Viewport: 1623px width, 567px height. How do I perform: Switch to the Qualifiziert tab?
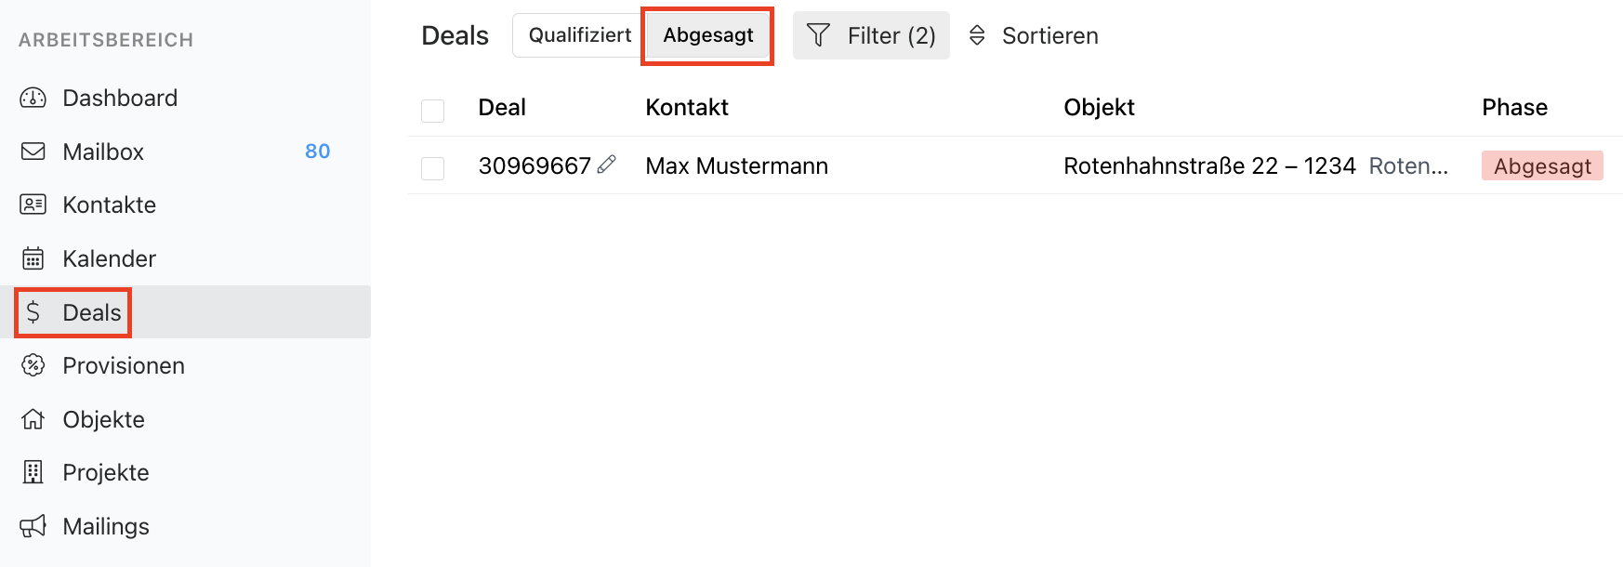coord(579,35)
